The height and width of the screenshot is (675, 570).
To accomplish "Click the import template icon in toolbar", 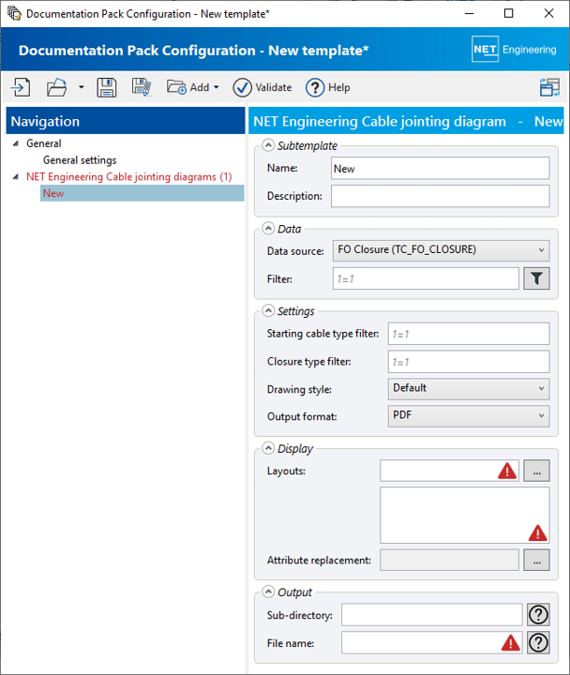I will [x=21, y=87].
